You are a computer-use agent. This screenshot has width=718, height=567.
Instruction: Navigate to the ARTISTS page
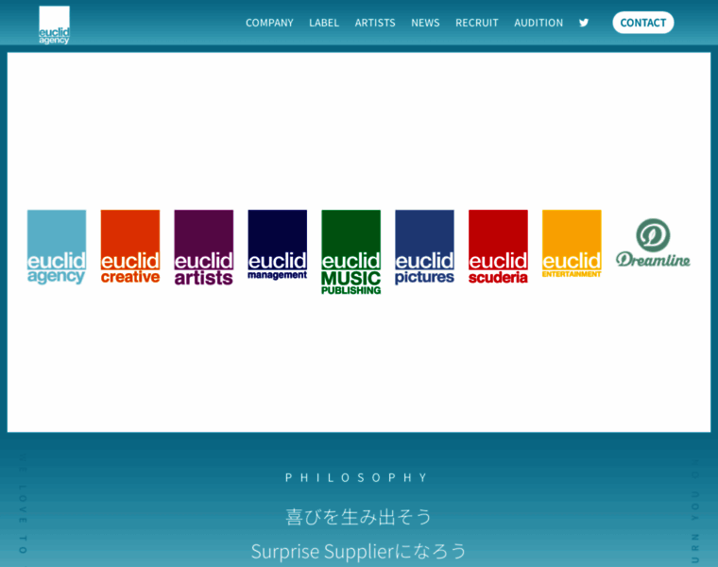click(x=375, y=23)
